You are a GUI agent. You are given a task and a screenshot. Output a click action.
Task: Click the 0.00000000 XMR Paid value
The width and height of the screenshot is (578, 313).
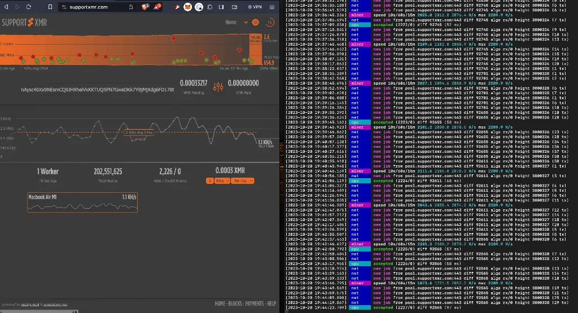tap(243, 83)
